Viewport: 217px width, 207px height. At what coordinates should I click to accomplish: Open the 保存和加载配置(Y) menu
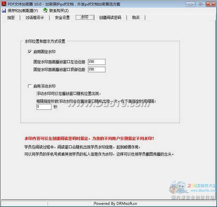[23, 11]
